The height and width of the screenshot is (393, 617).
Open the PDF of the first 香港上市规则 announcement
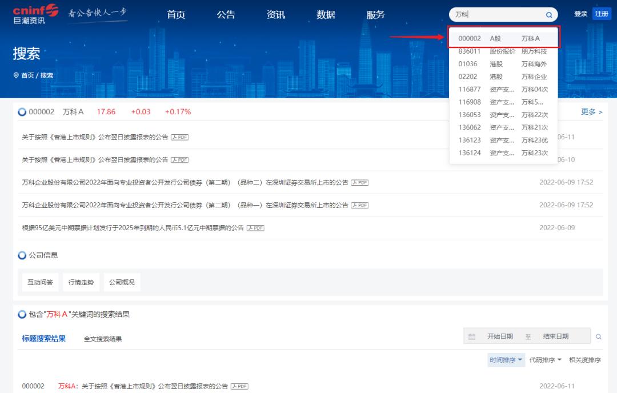pyautogui.click(x=181, y=137)
